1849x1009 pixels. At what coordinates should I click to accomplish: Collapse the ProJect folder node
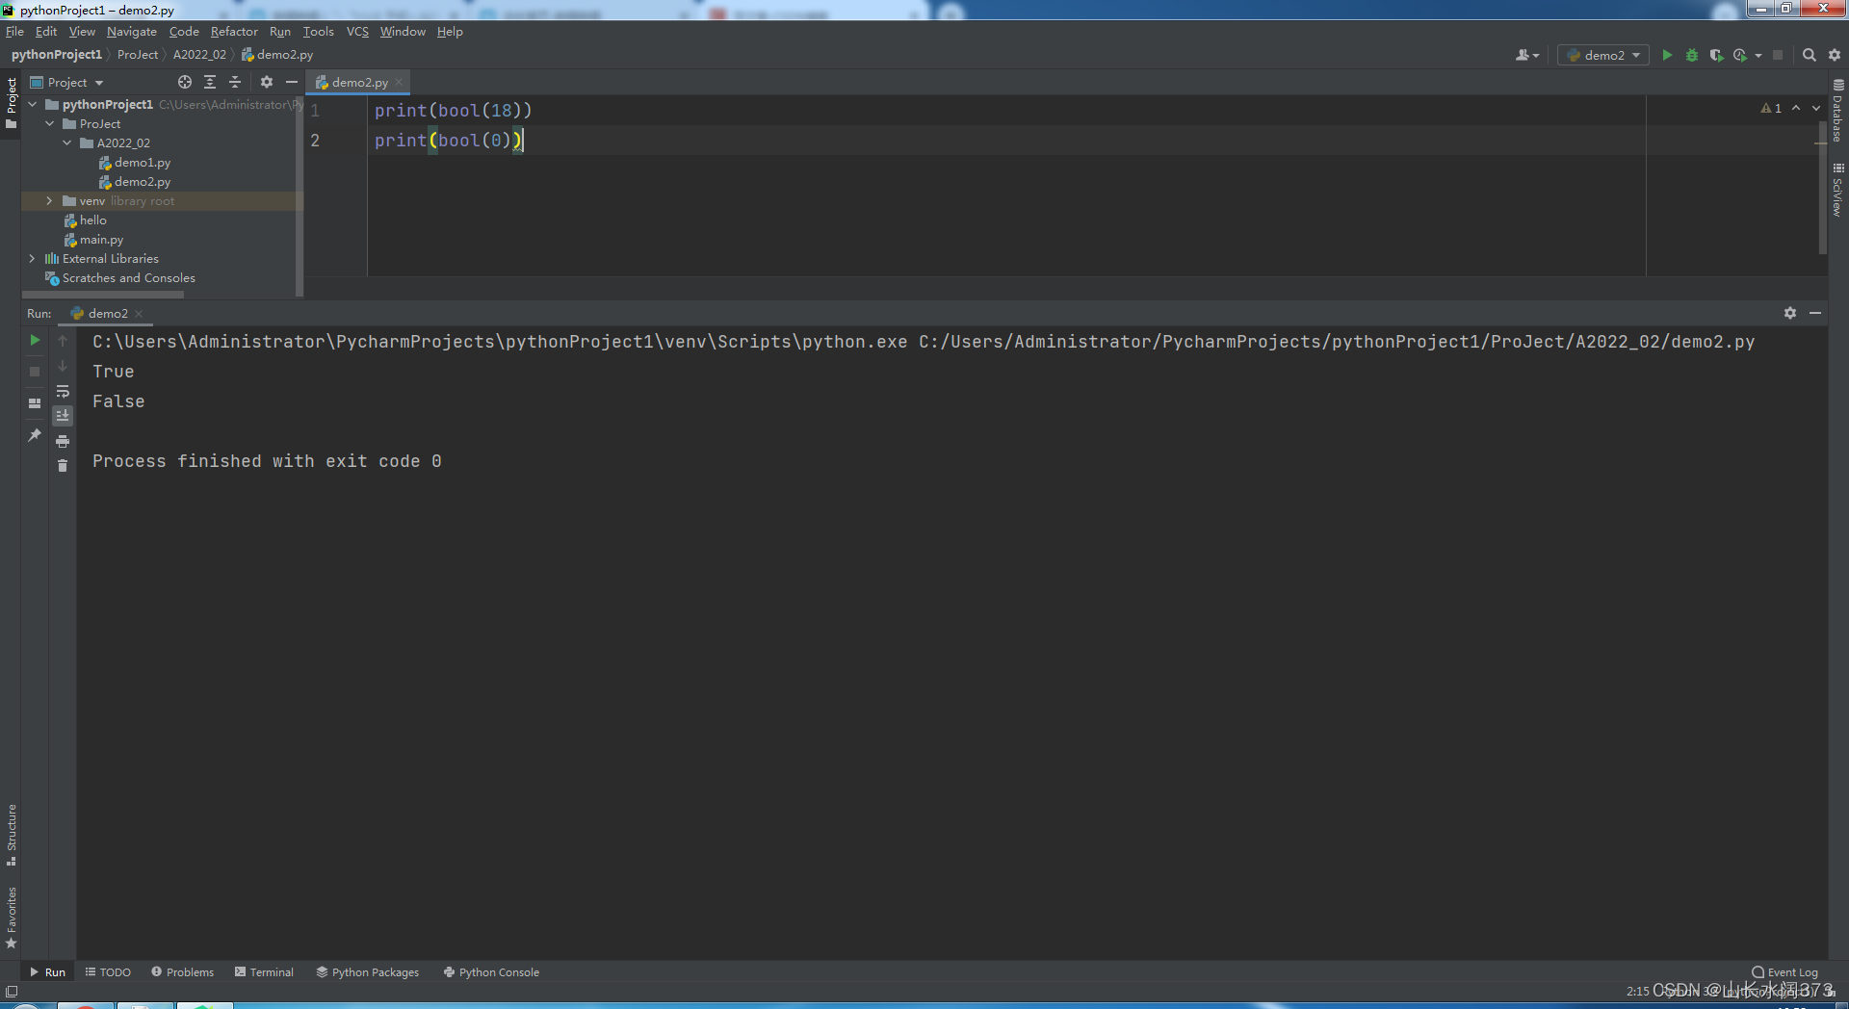click(x=50, y=123)
